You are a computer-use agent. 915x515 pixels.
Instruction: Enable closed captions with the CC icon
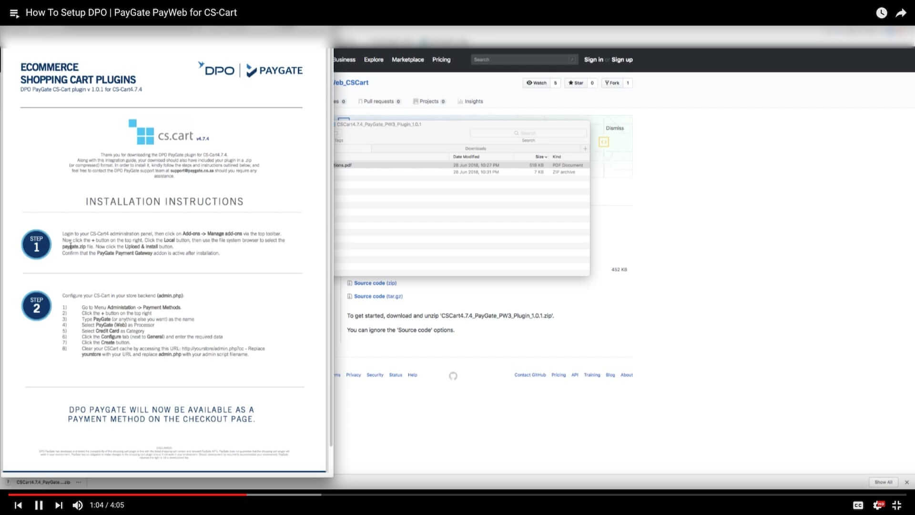pos(858,505)
